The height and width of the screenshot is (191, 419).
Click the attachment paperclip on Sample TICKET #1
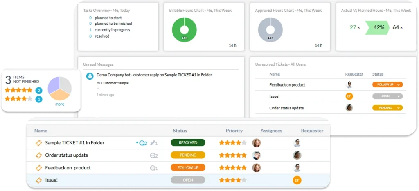pyautogui.click(x=153, y=143)
